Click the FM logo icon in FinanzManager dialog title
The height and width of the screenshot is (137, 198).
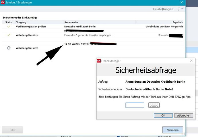[99, 61]
